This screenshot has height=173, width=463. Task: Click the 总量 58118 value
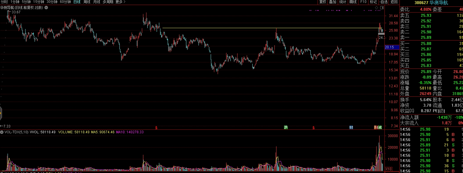[425, 88]
